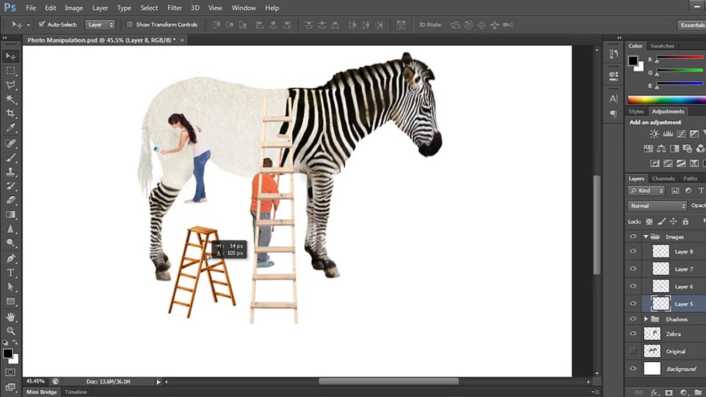Select the Lasso tool
706x397 pixels.
[10, 85]
